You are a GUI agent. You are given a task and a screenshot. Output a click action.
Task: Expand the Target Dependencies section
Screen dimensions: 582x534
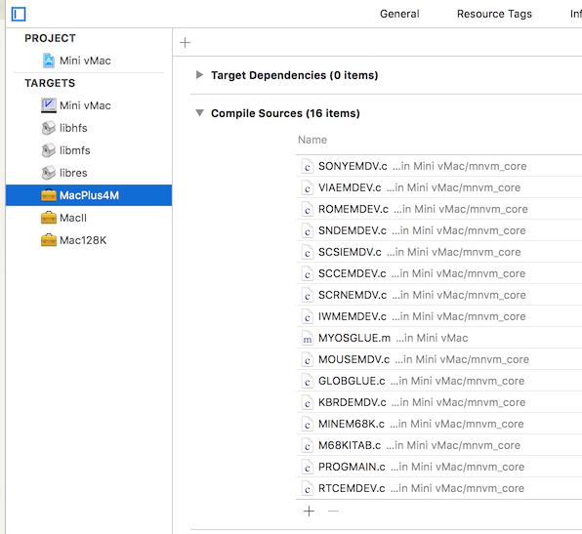point(199,75)
